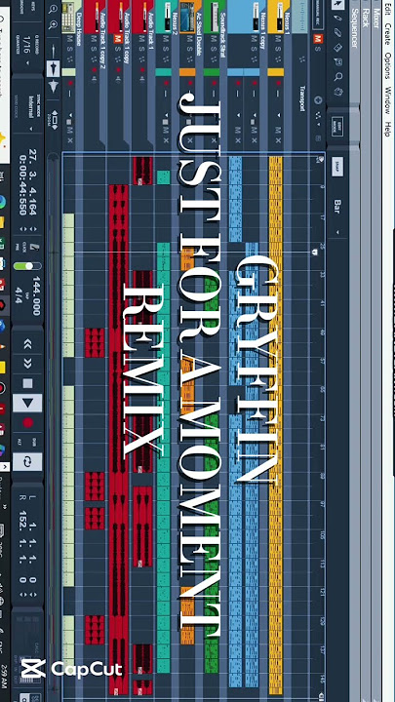
Task: Adjust the green click level slider
Action: [27, 266]
